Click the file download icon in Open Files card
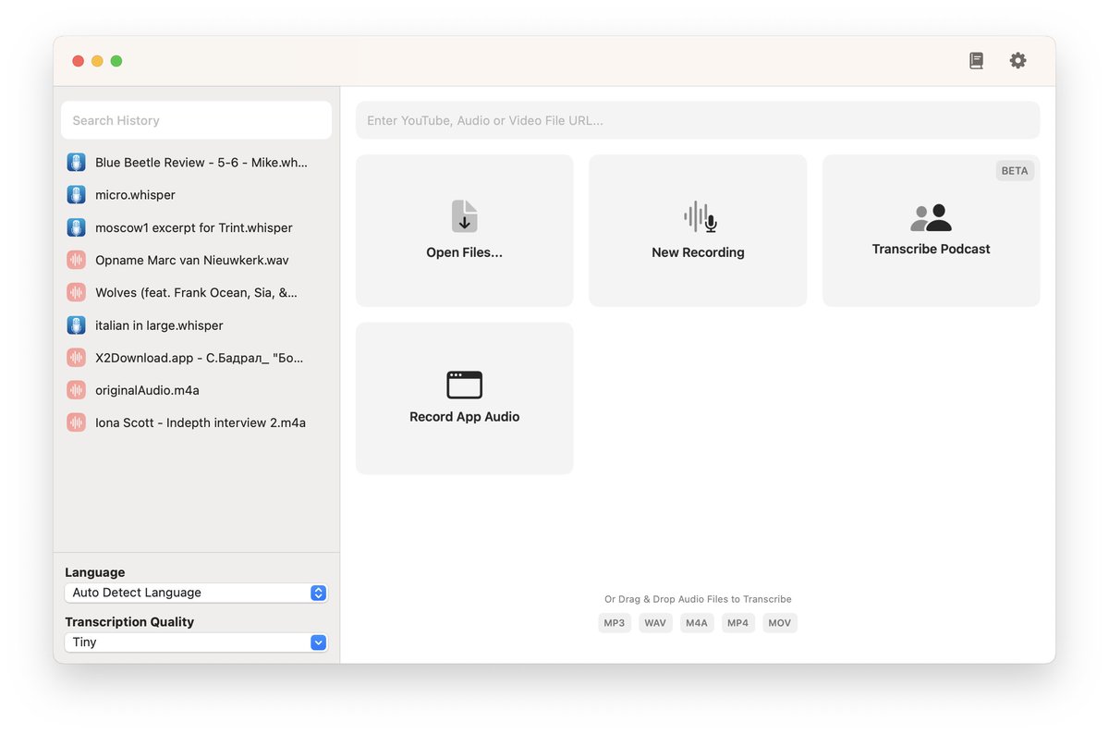The height and width of the screenshot is (734, 1109). (x=465, y=216)
